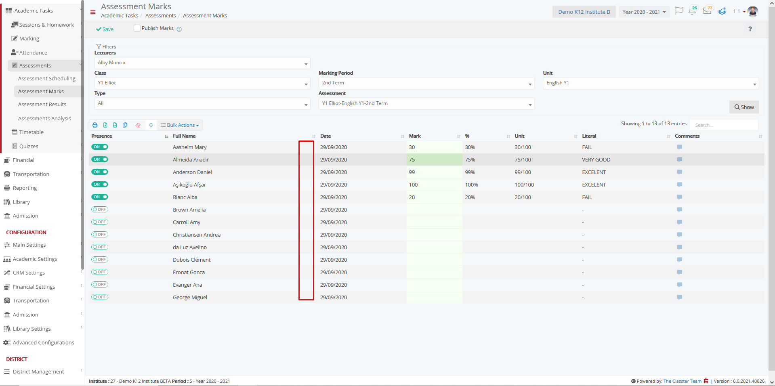Open the Year 2020 - 2021 dropdown

(x=644, y=12)
